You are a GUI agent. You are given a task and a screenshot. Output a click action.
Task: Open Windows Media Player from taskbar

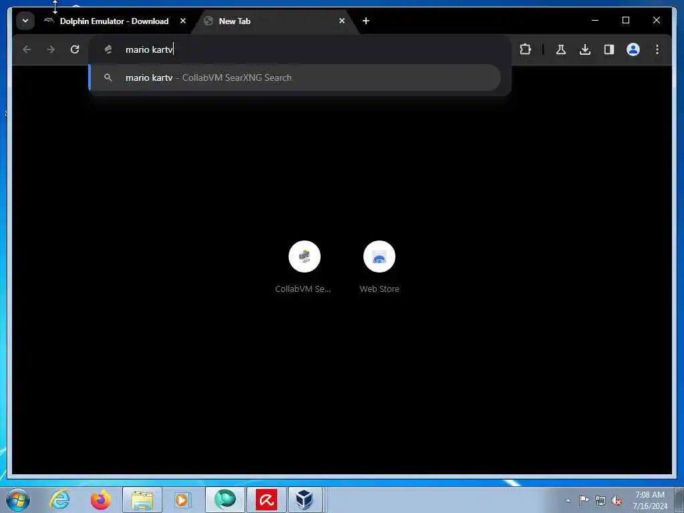(182, 500)
